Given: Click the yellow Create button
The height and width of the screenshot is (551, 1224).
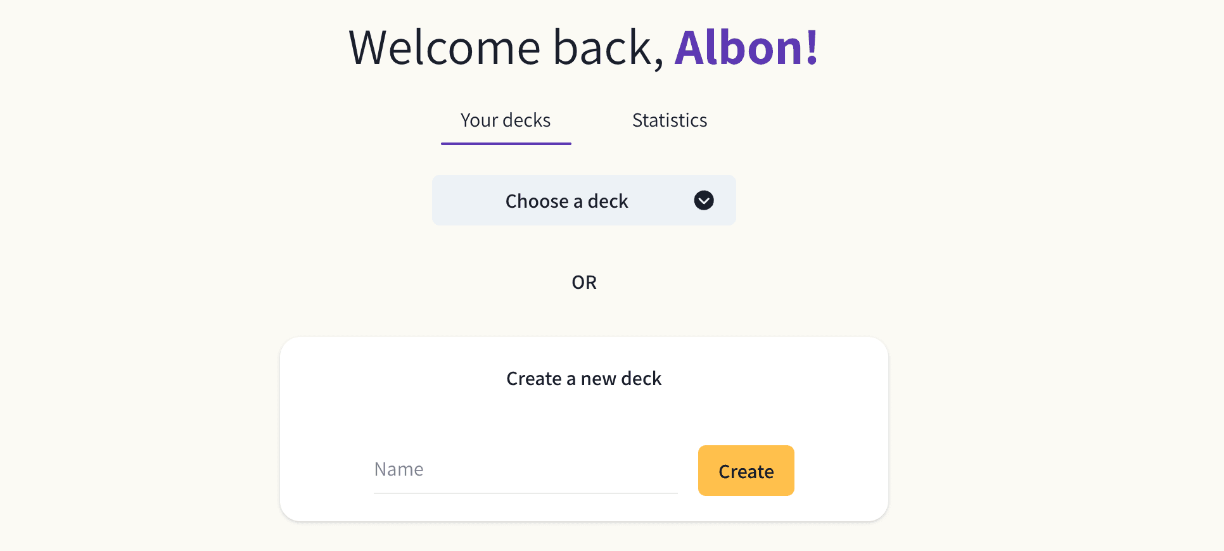Looking at the screenshot, I should [x=746, y=471].
